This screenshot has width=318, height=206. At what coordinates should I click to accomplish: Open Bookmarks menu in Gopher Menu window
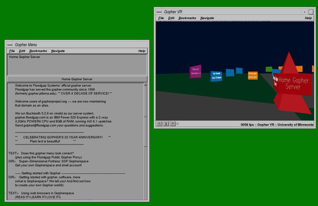coord(38,51)
